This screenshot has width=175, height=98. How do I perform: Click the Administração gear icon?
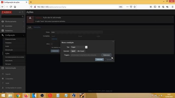pos(3,68)
